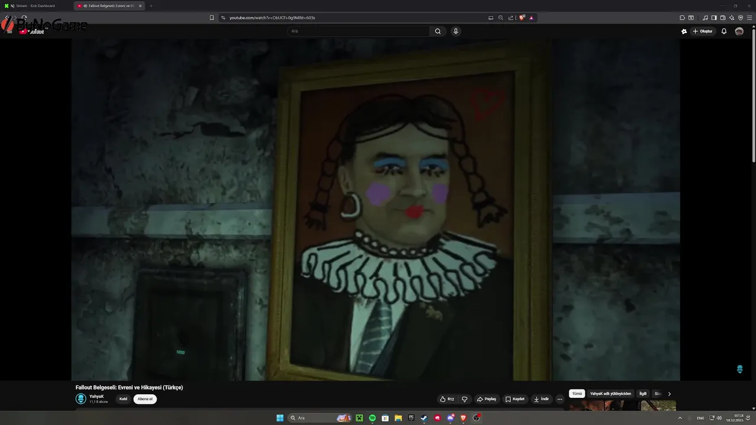This screenshot has height=425, width=756.
Task: Select the İlgili filter chip
Action: 643,394
